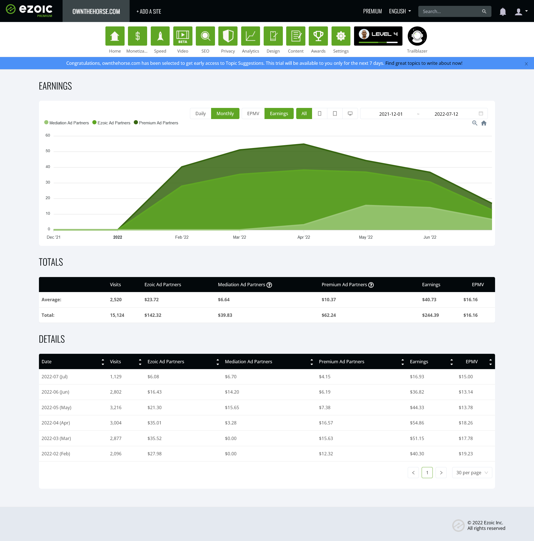Click the LEVEL 4 progress badge

point(378,36)
